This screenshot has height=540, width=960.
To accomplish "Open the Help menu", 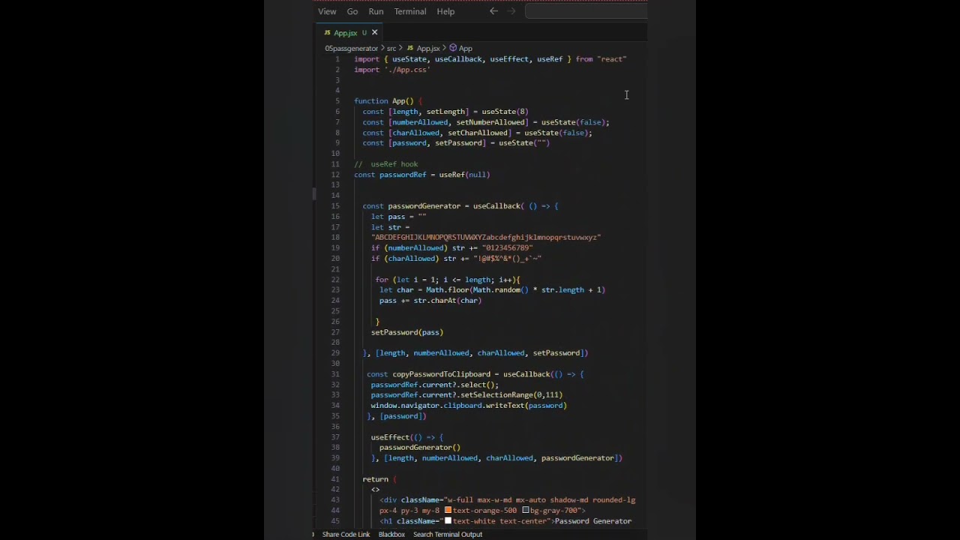I will pos(445,11).
